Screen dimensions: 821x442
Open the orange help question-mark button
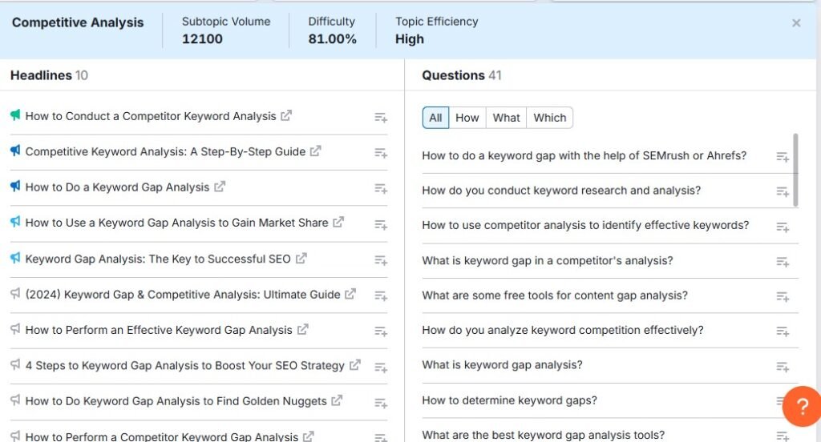[802, 407]
